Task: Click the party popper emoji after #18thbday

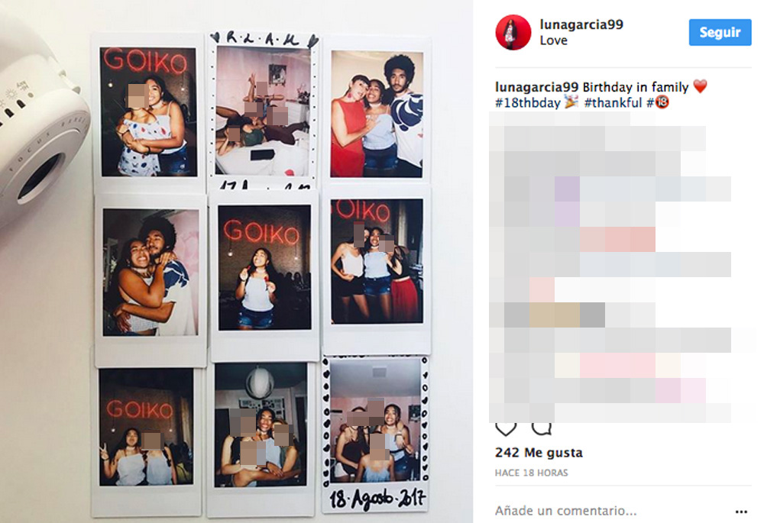Action: click(571, 102)
